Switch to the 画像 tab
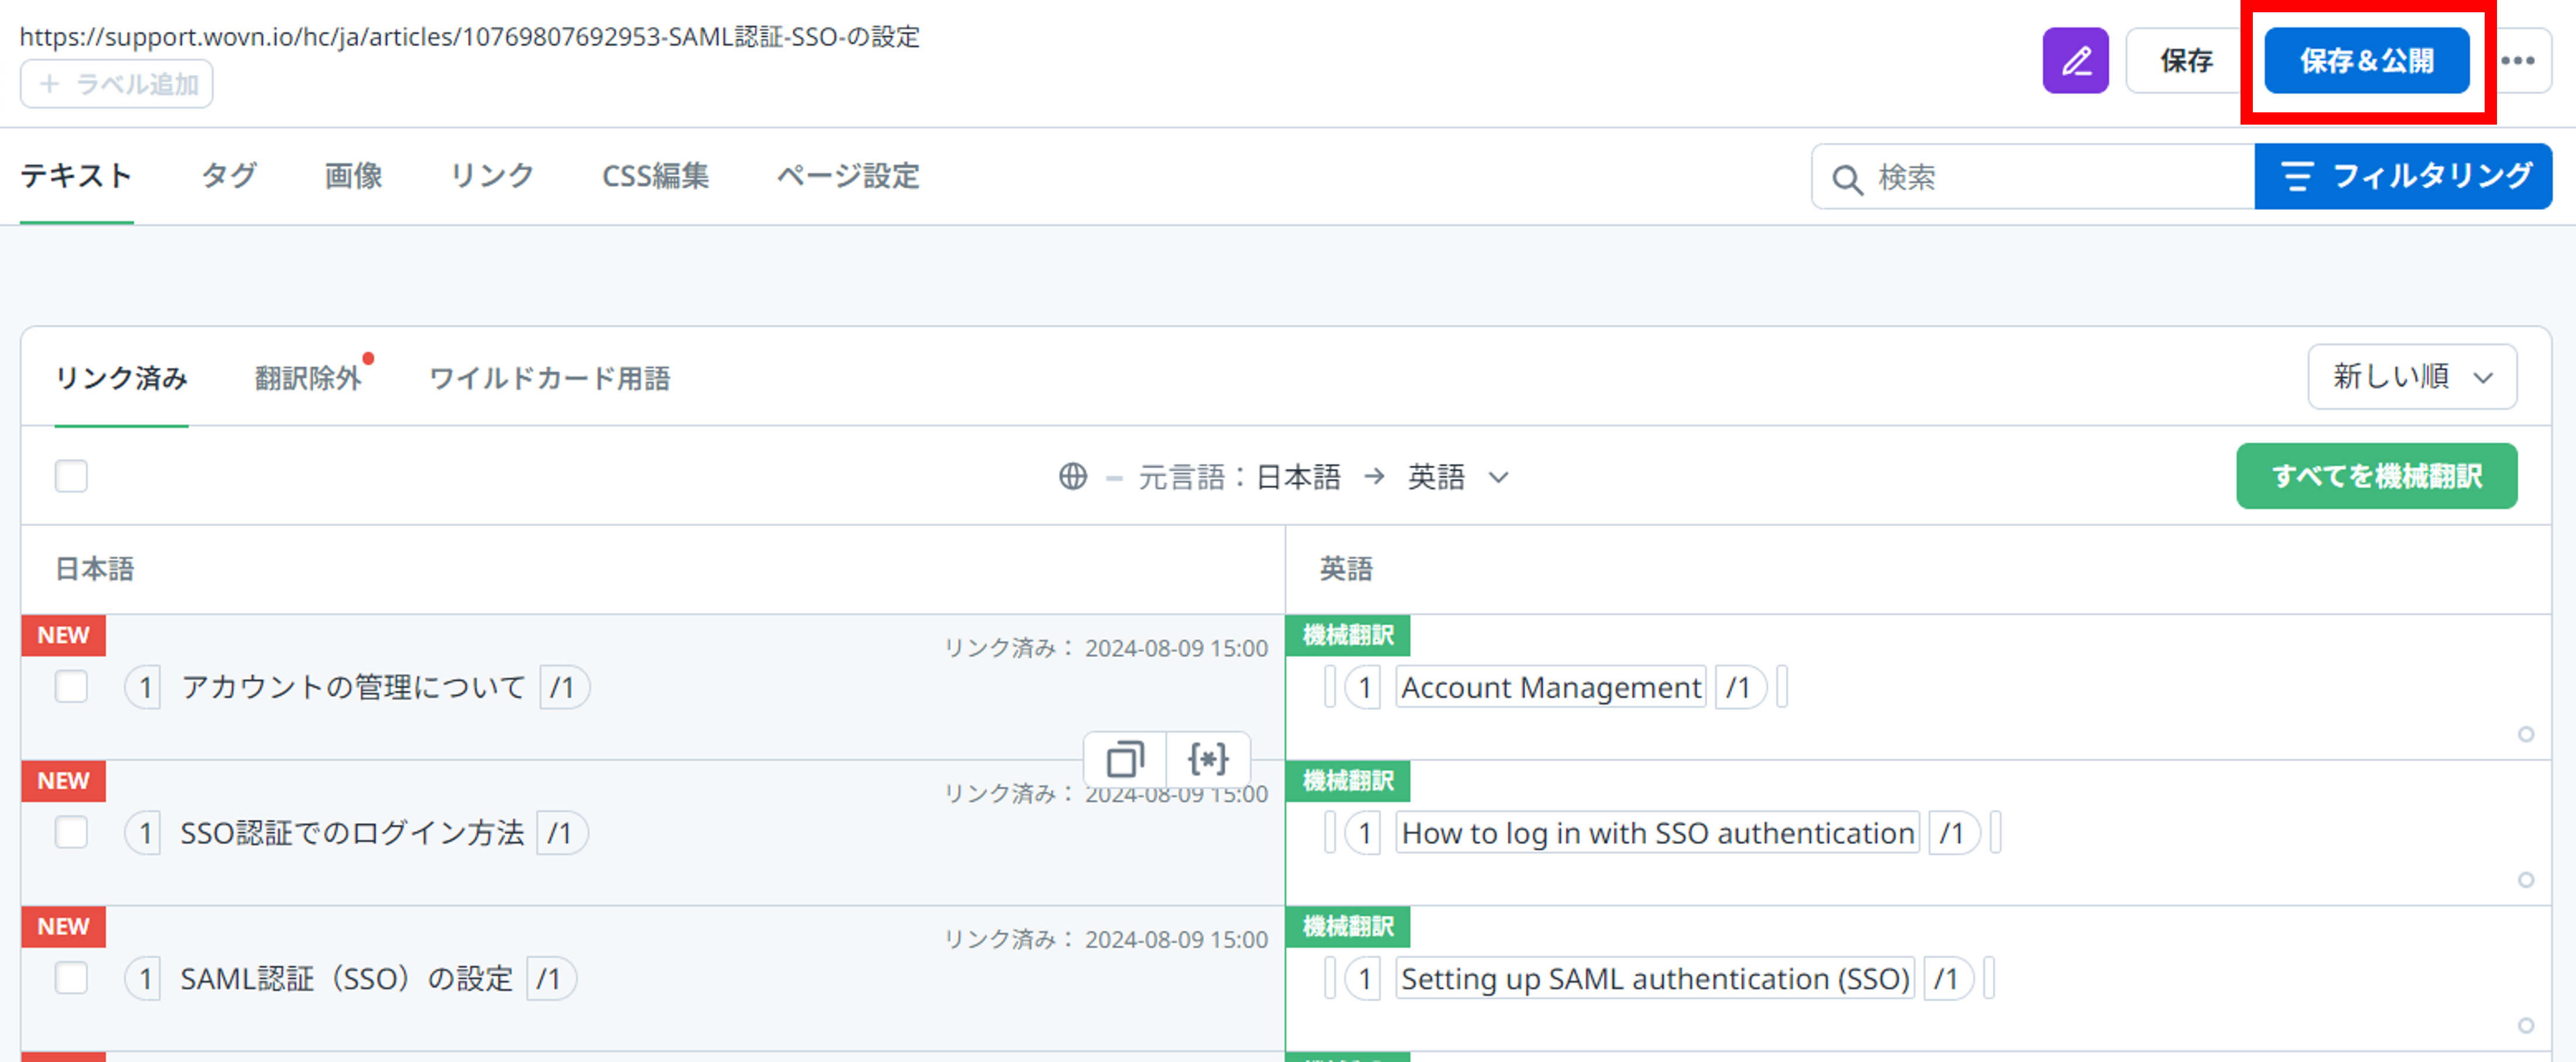This screenshot has width=2576, height=1062. click(353, 176)
